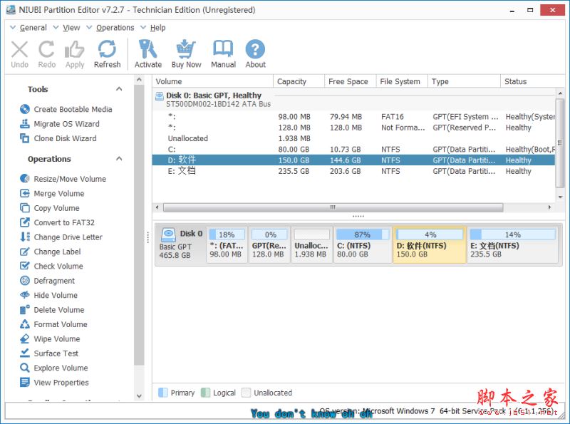Image resolution: width=570 pixels, height=424 pixels.
Task: Click the Explore Volume magnifier icon
Action: click(x=25, y=368)
